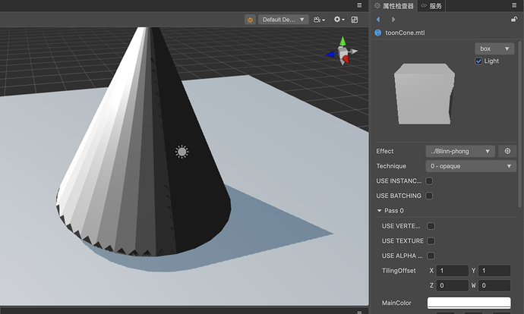Toggle the Light checkbox
This screenshot has height=314, width=524.
coord(478,61)
